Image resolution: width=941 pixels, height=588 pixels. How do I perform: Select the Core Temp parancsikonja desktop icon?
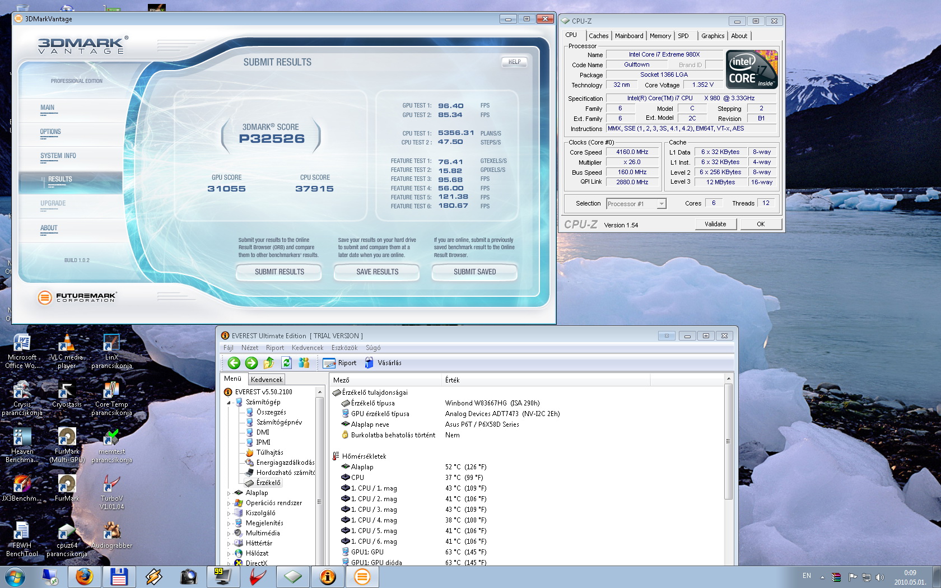click(x=111, y=398)
